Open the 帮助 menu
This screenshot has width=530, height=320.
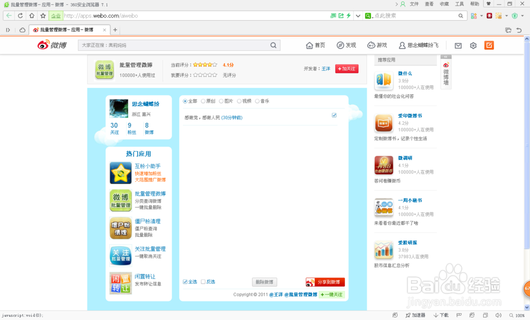pos(474,4)
